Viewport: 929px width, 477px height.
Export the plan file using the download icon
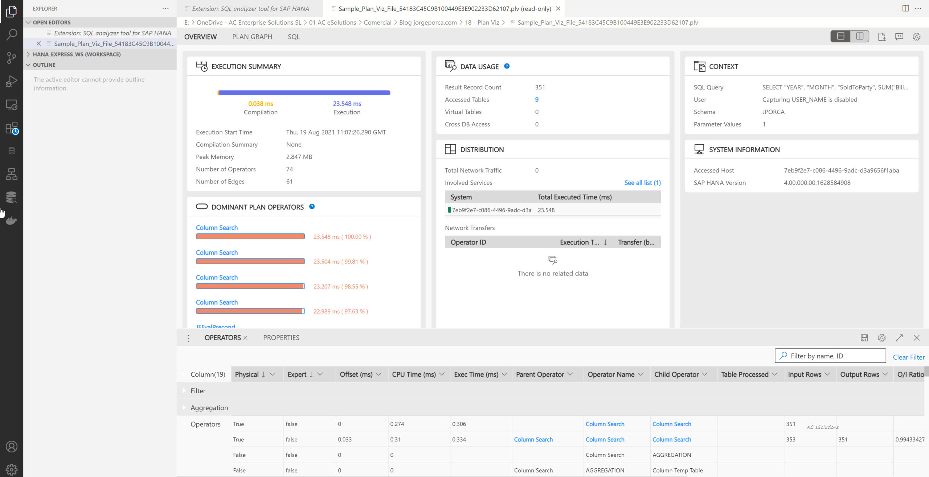coord(881,37)
